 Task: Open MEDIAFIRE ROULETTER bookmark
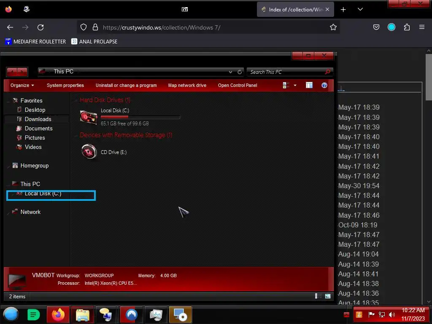(x=35, y=42)
